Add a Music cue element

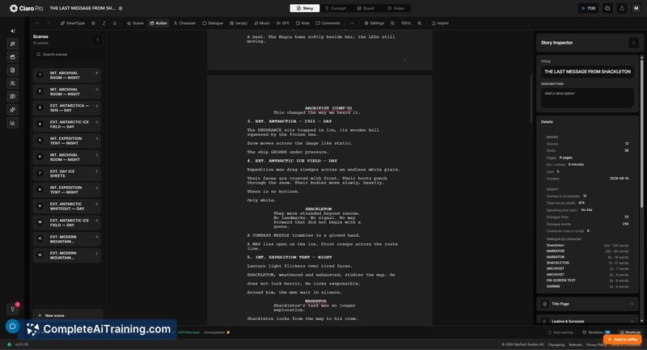click(x=261, y=23)
